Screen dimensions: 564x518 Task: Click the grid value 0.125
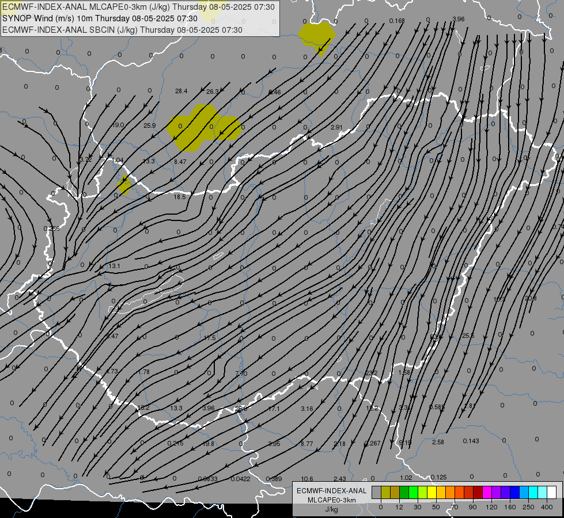[x=438, y=477]
